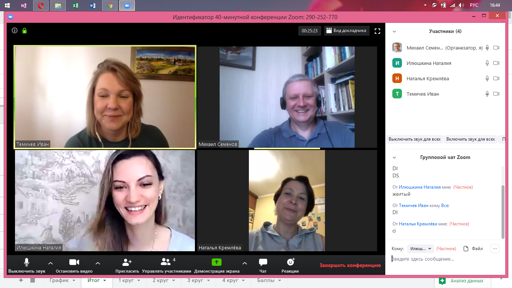
Task: Mute all via Выключить звук для всех
Action: 415,139
